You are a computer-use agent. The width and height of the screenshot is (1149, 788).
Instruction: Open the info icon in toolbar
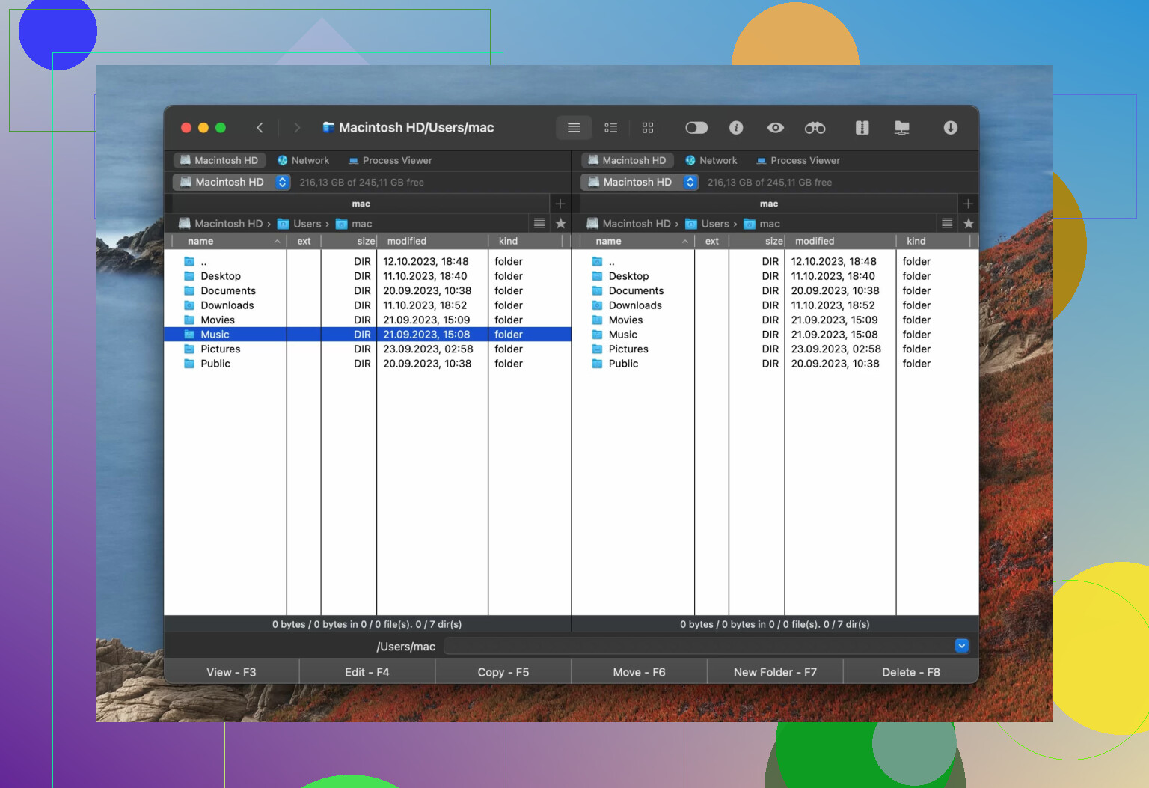click(x=736, y=128)
